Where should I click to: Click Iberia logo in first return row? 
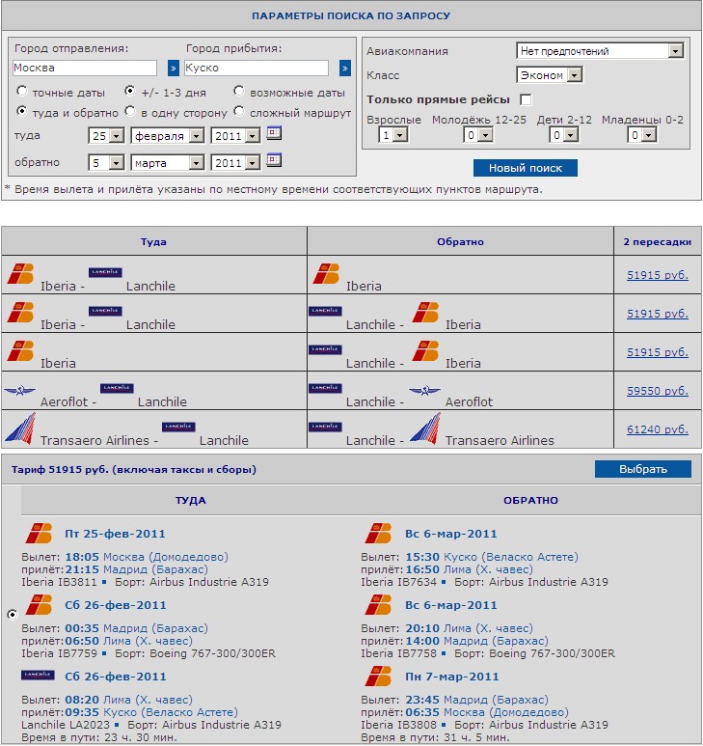click(326, 274)
